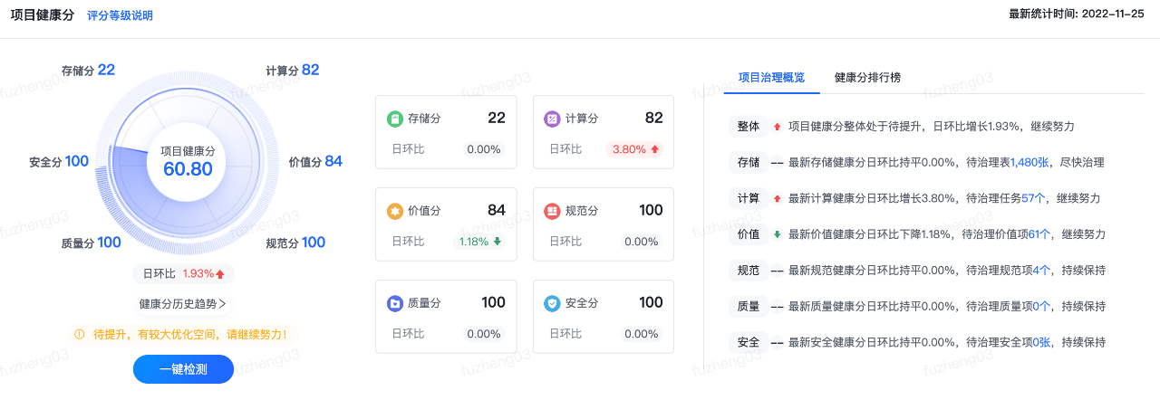This screenshot has width=1160, height=400.
Task: Click the orange value score icon
Action: pyautogui.click(x=394, y=211)
